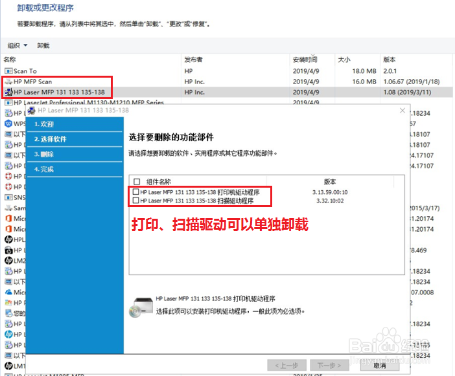Open the 组织 dropdown menu

click(x=17, y=45)
